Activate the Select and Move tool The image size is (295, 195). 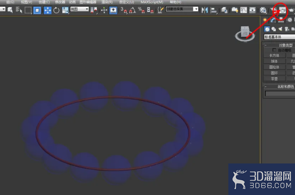coord(48,10)
